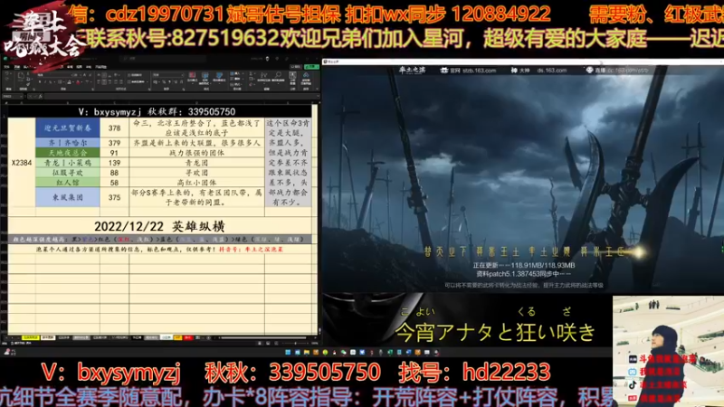Select cell 红人馆
This screenshot has width=724, height=407.
pos(68,183)
